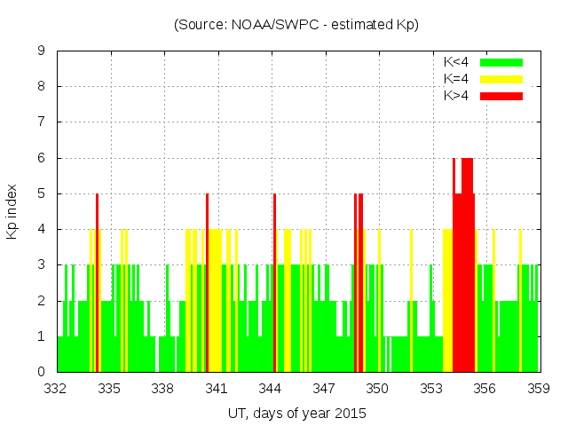The image size is (568, 426).
Task: Click the 6 tick label on y-axis
Action: click(x=41, y=158)
